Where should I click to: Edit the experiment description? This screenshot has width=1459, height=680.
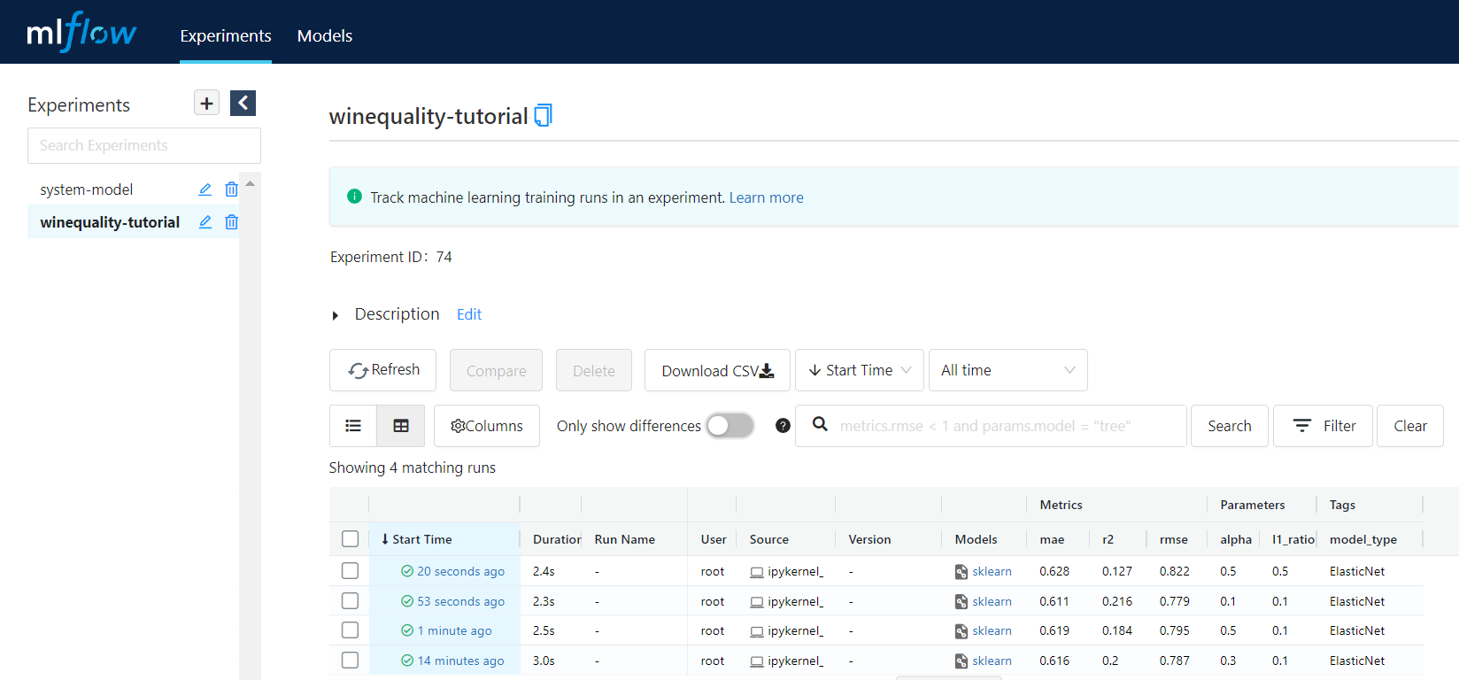coord(469,314)
